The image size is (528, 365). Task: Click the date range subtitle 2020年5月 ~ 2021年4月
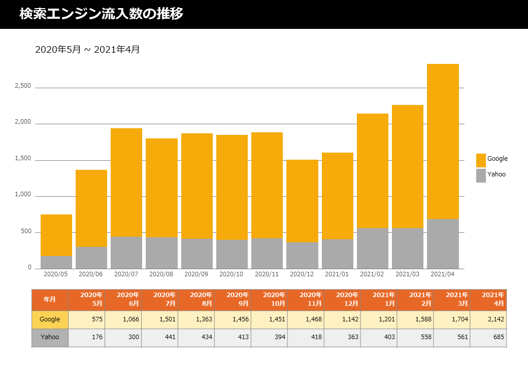tap(87, 50)
